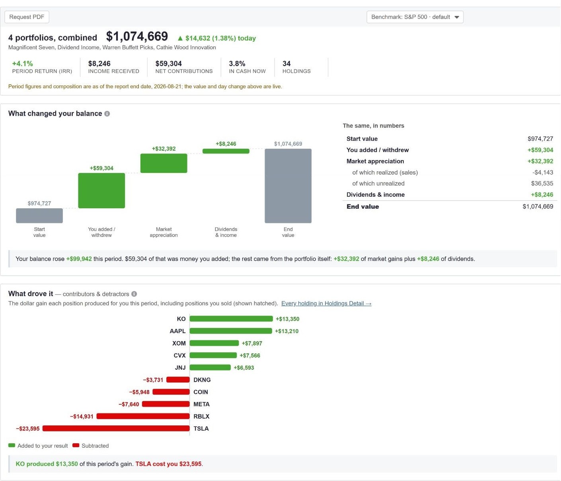The width and height of the screenshot is (561, 481).
Task: Click the $974,727 start value in table
Action: 540,139
